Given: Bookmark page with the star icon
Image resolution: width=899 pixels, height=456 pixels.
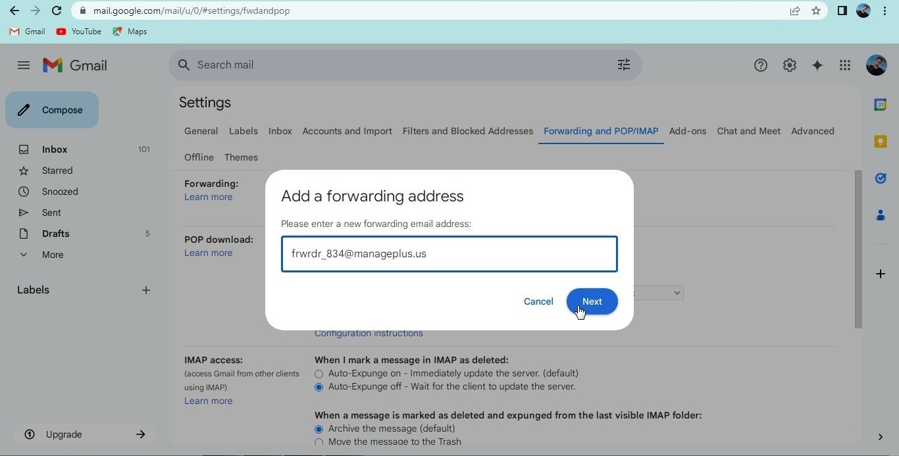Looking at the screenshot, I should [816, 11].
